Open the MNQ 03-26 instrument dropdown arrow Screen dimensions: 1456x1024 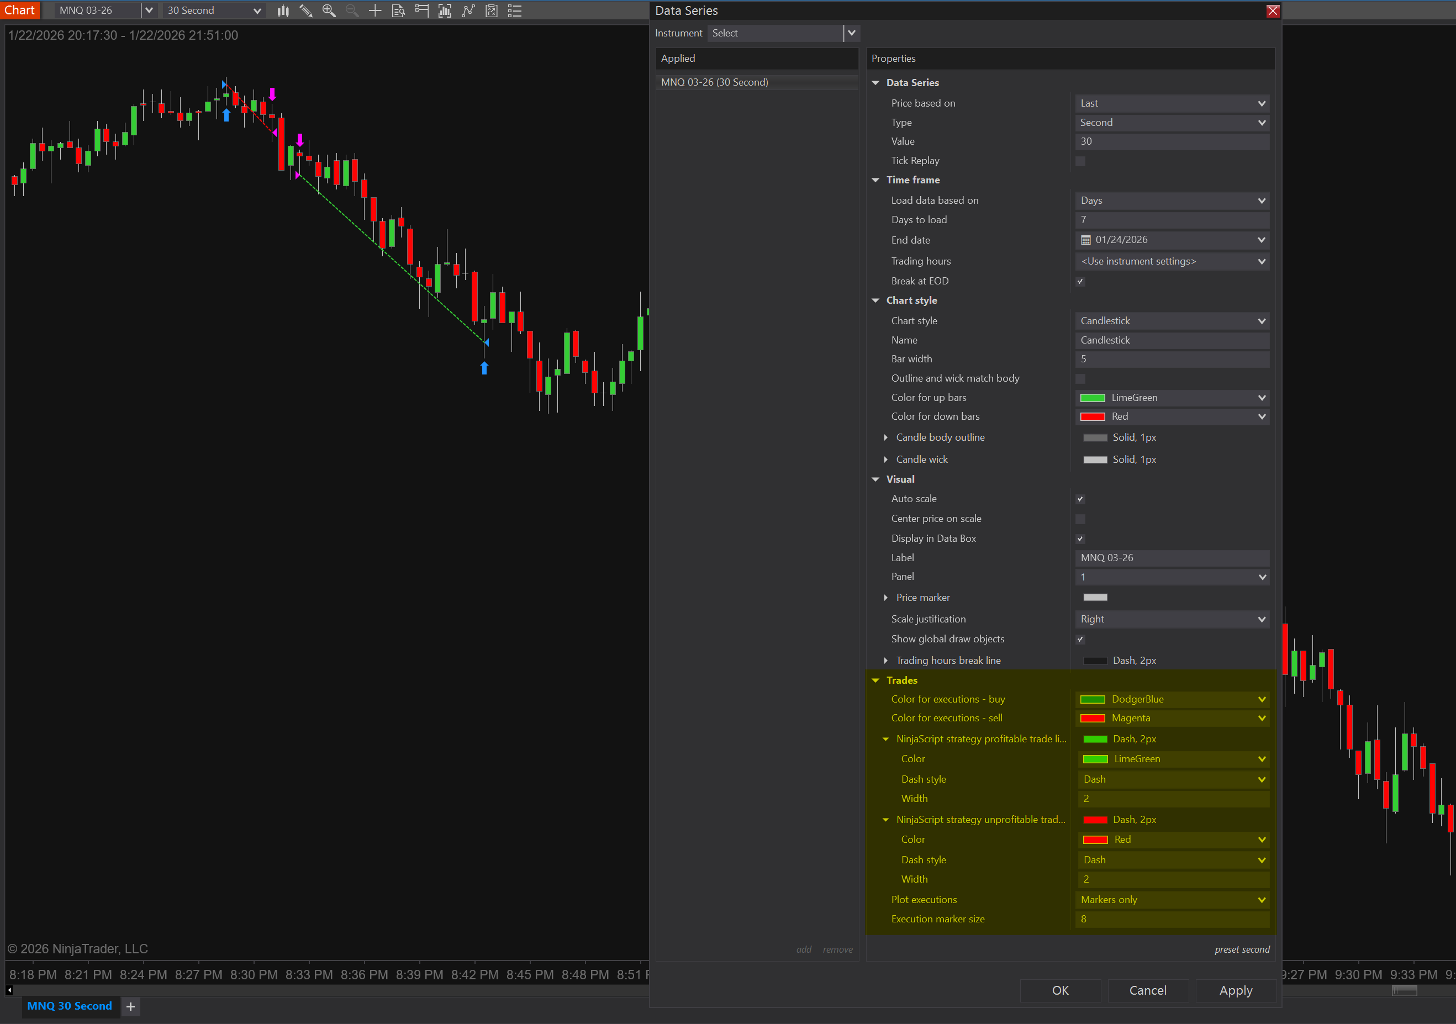click(x=149, y=11)
